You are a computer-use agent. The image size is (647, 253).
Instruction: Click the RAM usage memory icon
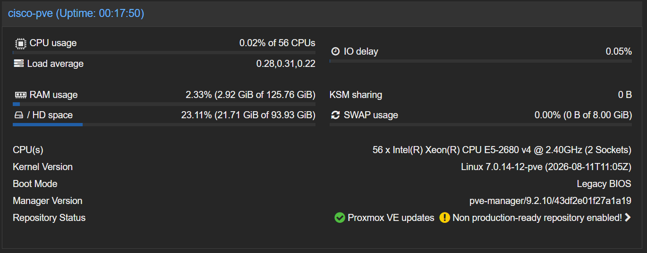(20, 95)
